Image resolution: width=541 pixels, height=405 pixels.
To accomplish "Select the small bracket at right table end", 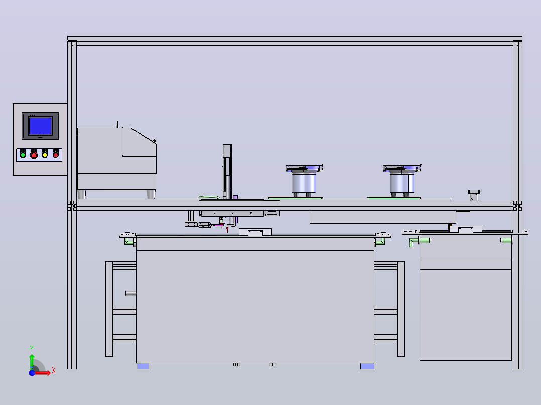I will click(474, 195).
